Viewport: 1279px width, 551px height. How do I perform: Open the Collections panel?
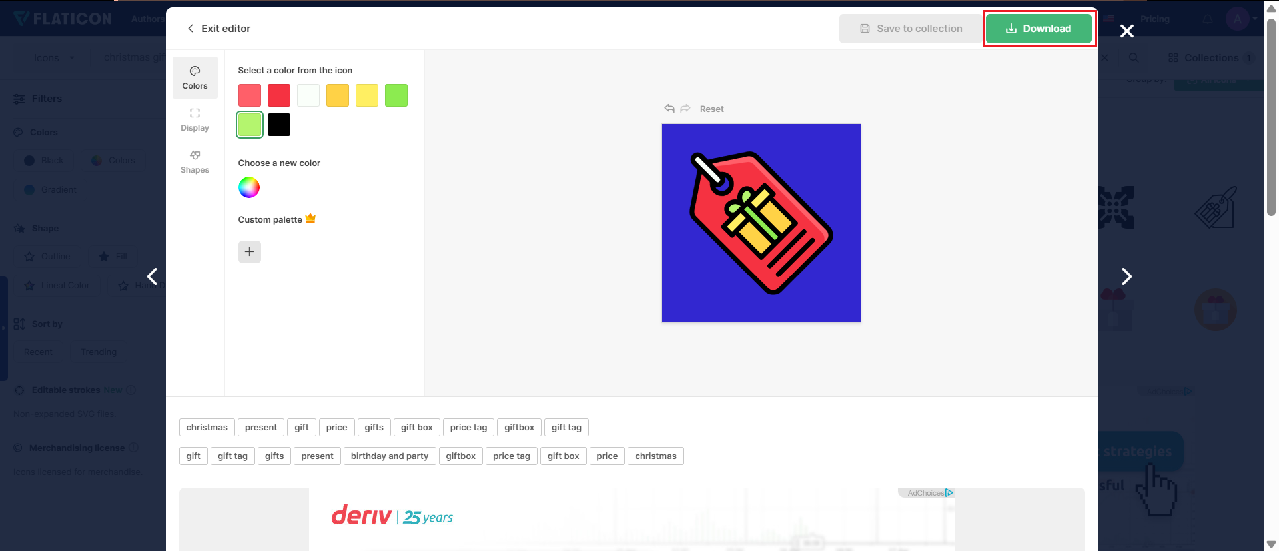point(1211,58)
